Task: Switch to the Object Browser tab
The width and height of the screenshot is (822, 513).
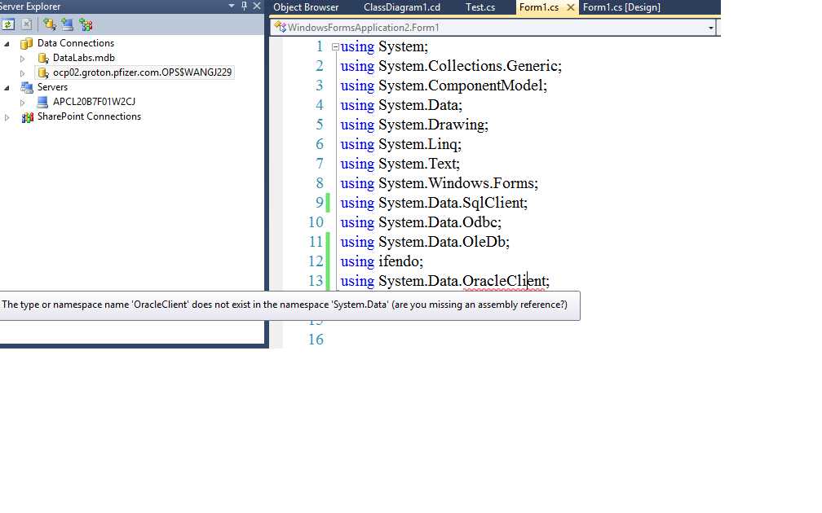Action: pyautogui.click(x=306, y=7)
